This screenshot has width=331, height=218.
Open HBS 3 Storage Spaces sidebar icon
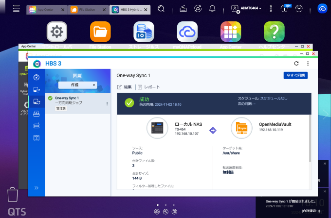point(37,138)
